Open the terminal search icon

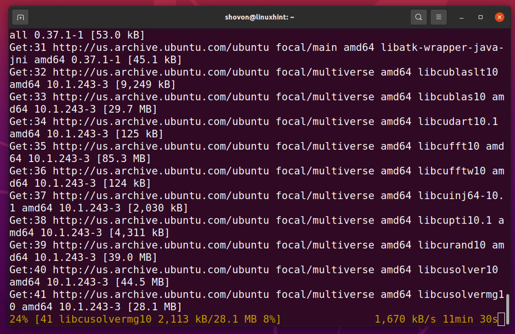pyautogui.click(x=418, y=17)
